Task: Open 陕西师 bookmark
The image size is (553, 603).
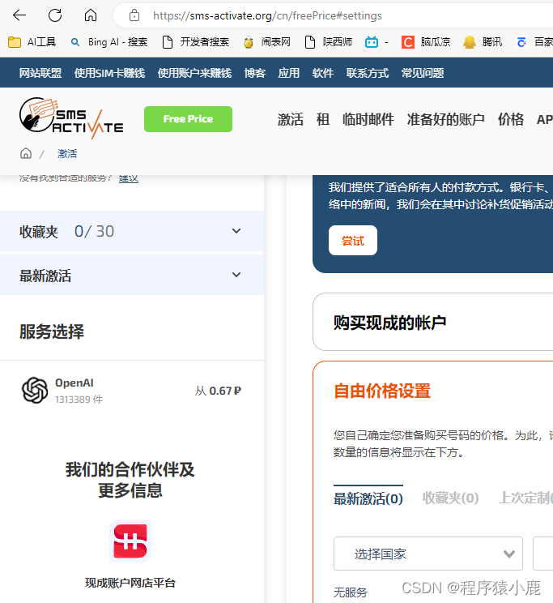Action: tap(329, 42)
